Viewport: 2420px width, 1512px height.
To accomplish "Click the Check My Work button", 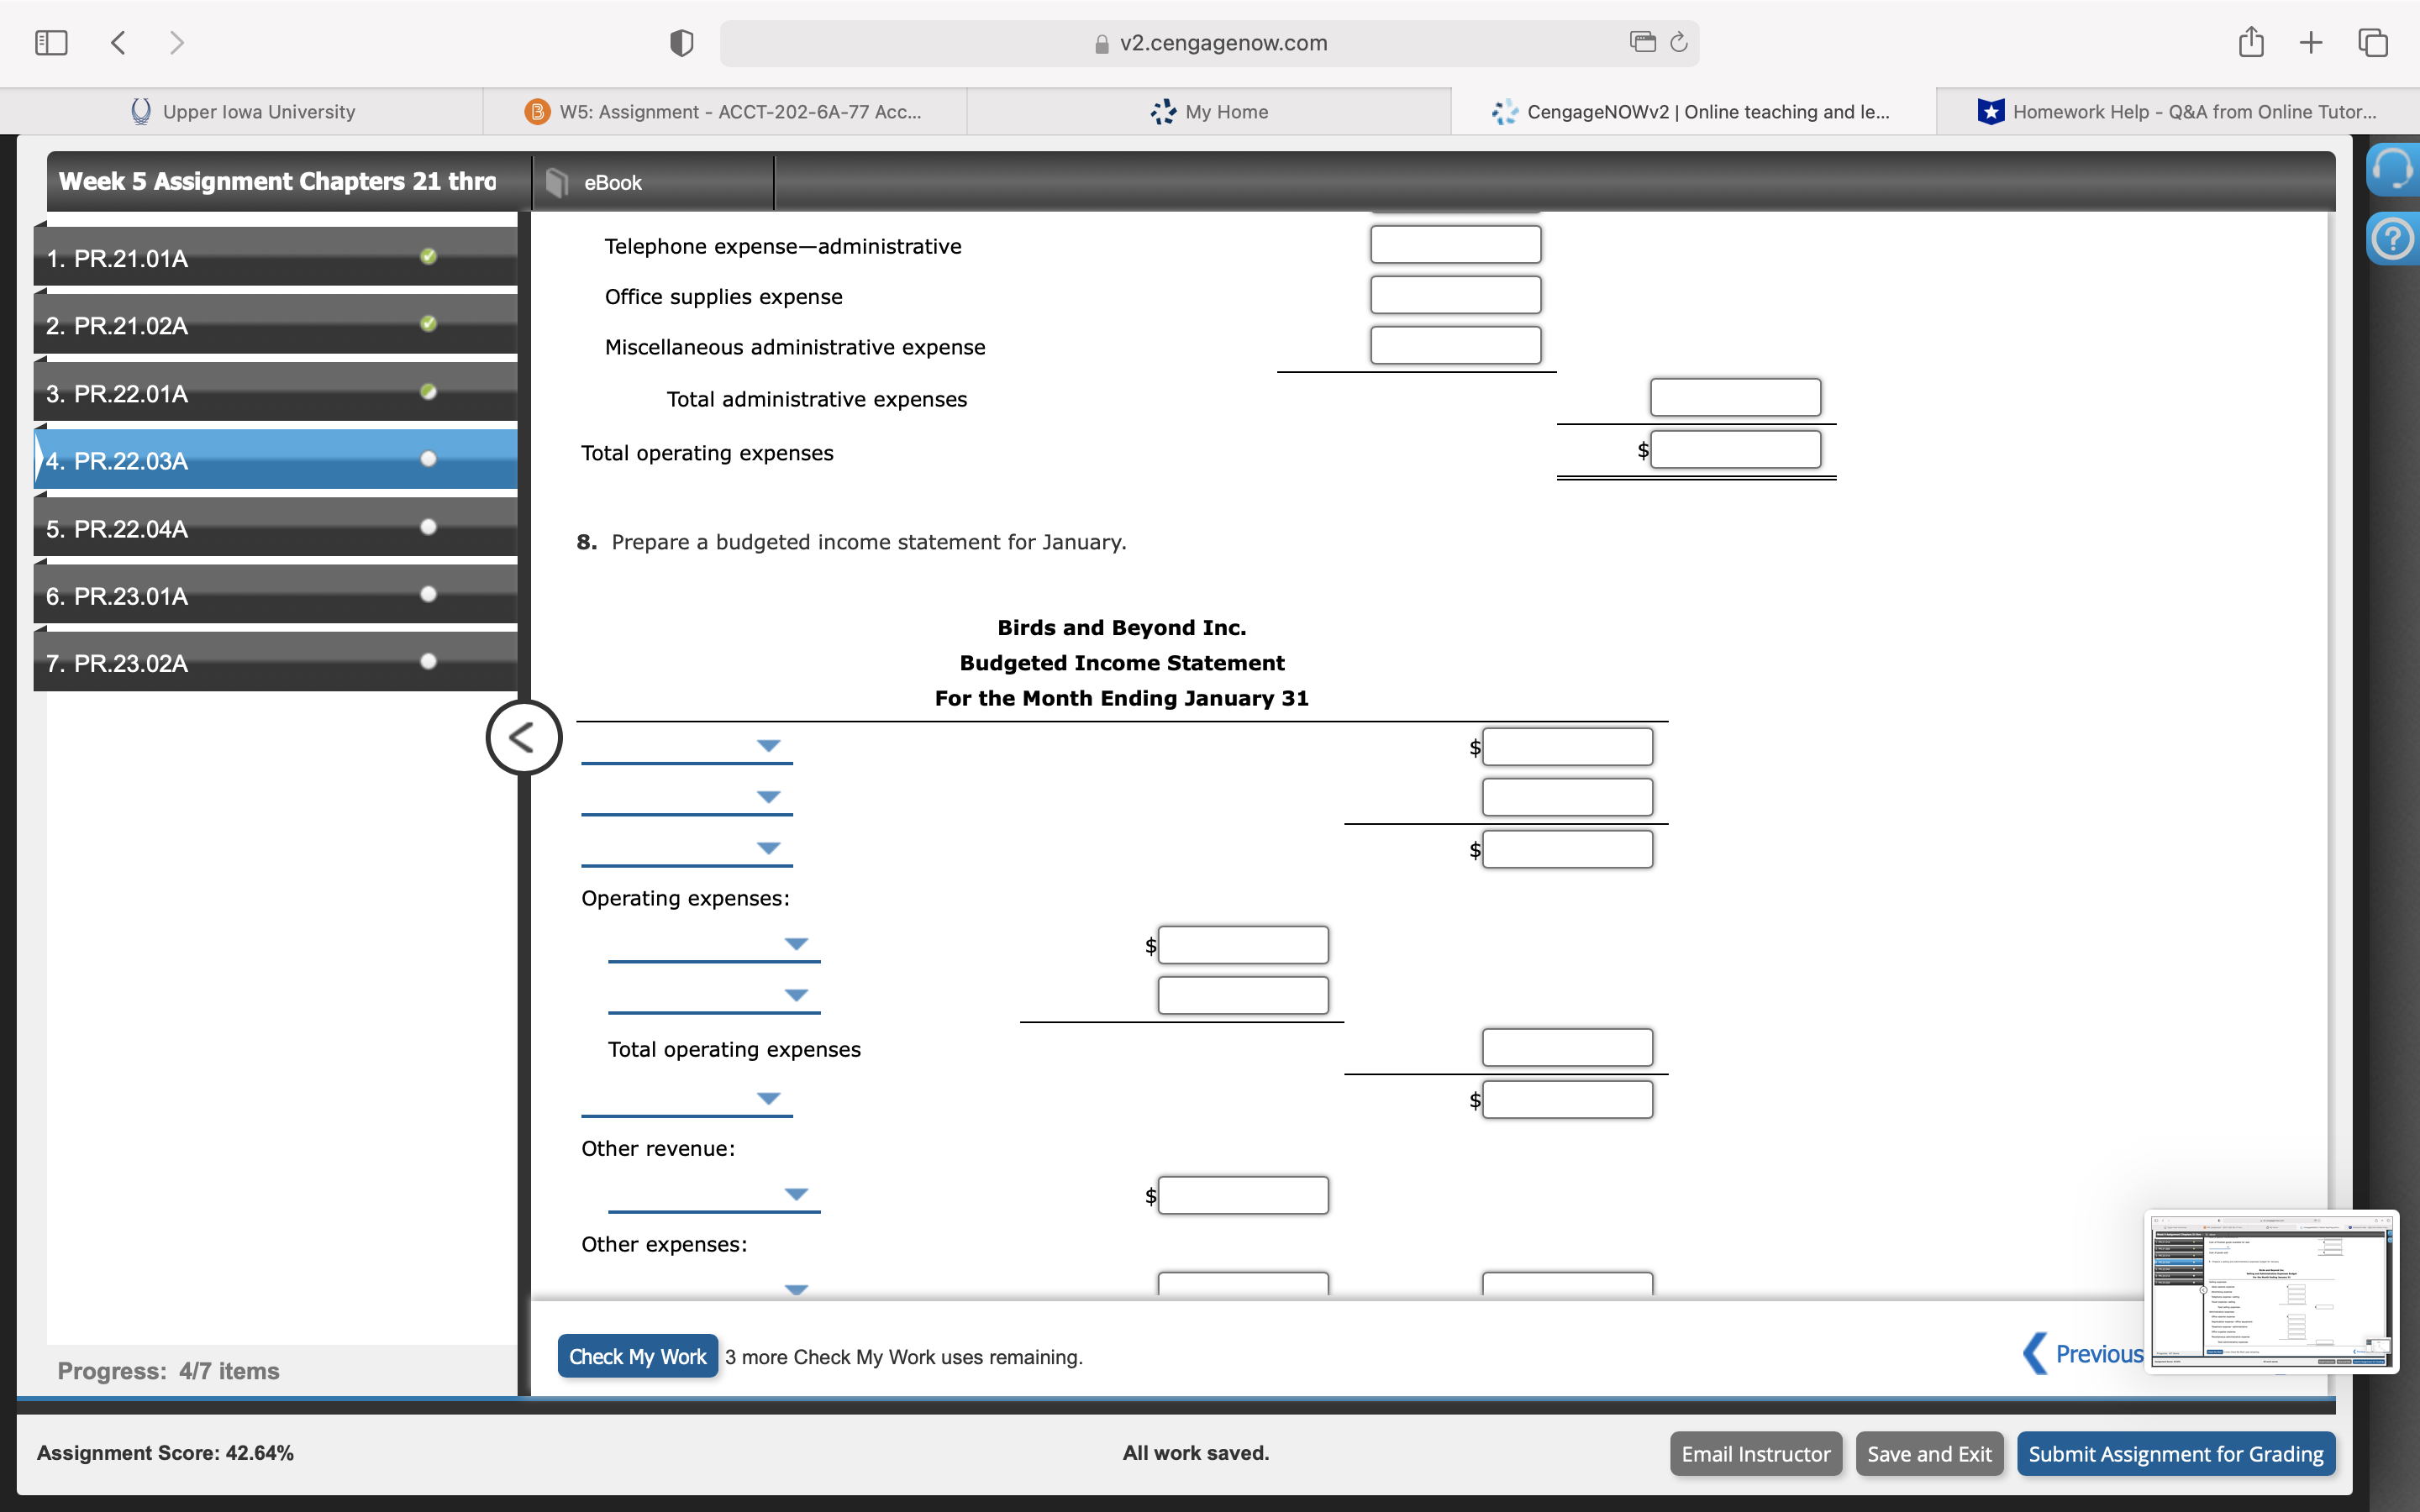I will coord(637,1356).
